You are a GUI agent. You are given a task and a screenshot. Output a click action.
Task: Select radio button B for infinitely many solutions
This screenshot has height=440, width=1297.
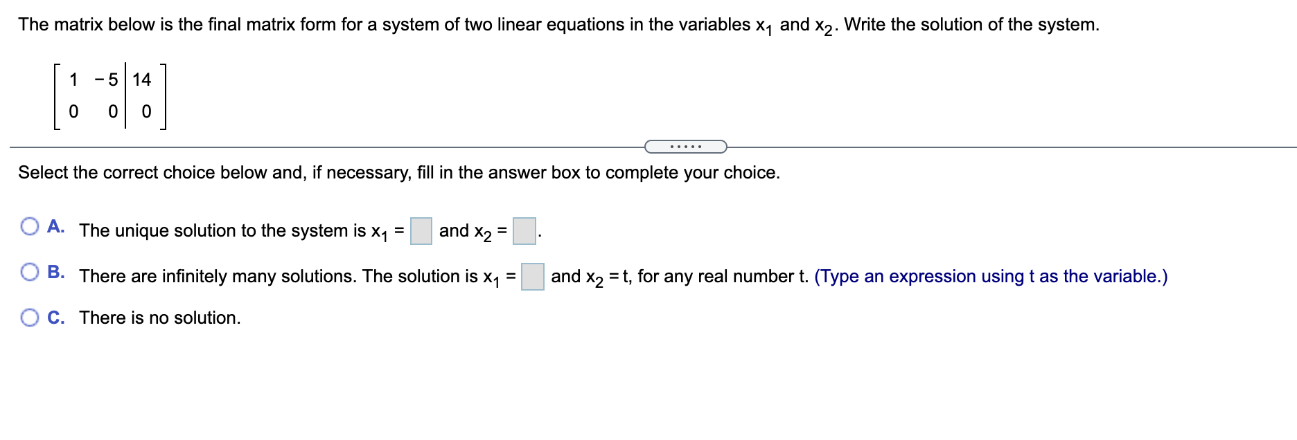[x=28, y=271]
